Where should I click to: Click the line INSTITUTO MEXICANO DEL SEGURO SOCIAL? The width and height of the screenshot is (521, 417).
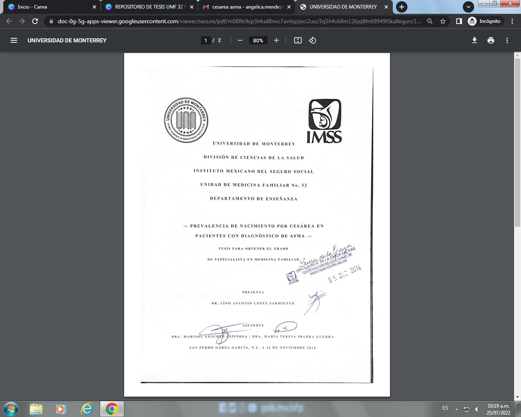coord(254,171)
